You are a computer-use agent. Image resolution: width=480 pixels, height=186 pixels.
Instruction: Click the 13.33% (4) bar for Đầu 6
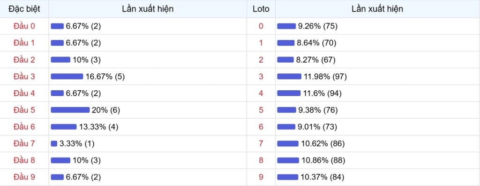(64, 127)
